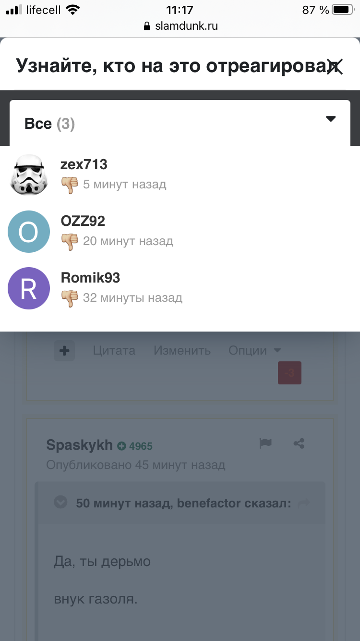Viewport: 360px width, 641px height.
Task: Close the reactions dialog with X
Action: [x=335, y=66]
